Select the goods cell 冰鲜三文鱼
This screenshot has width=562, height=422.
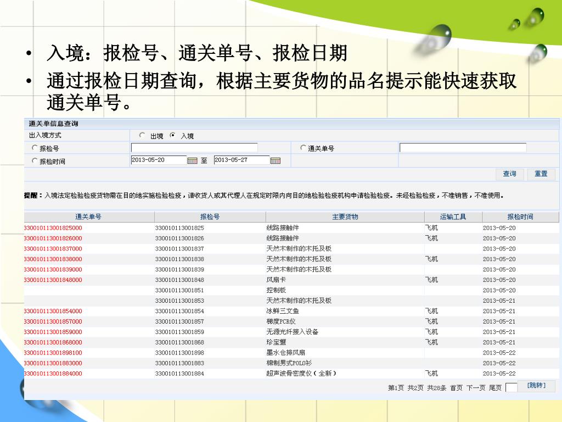[283, 311]
